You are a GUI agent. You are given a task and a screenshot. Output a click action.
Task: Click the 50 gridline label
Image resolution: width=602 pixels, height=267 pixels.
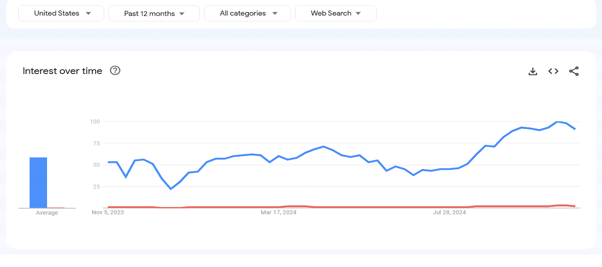point(96,165)
